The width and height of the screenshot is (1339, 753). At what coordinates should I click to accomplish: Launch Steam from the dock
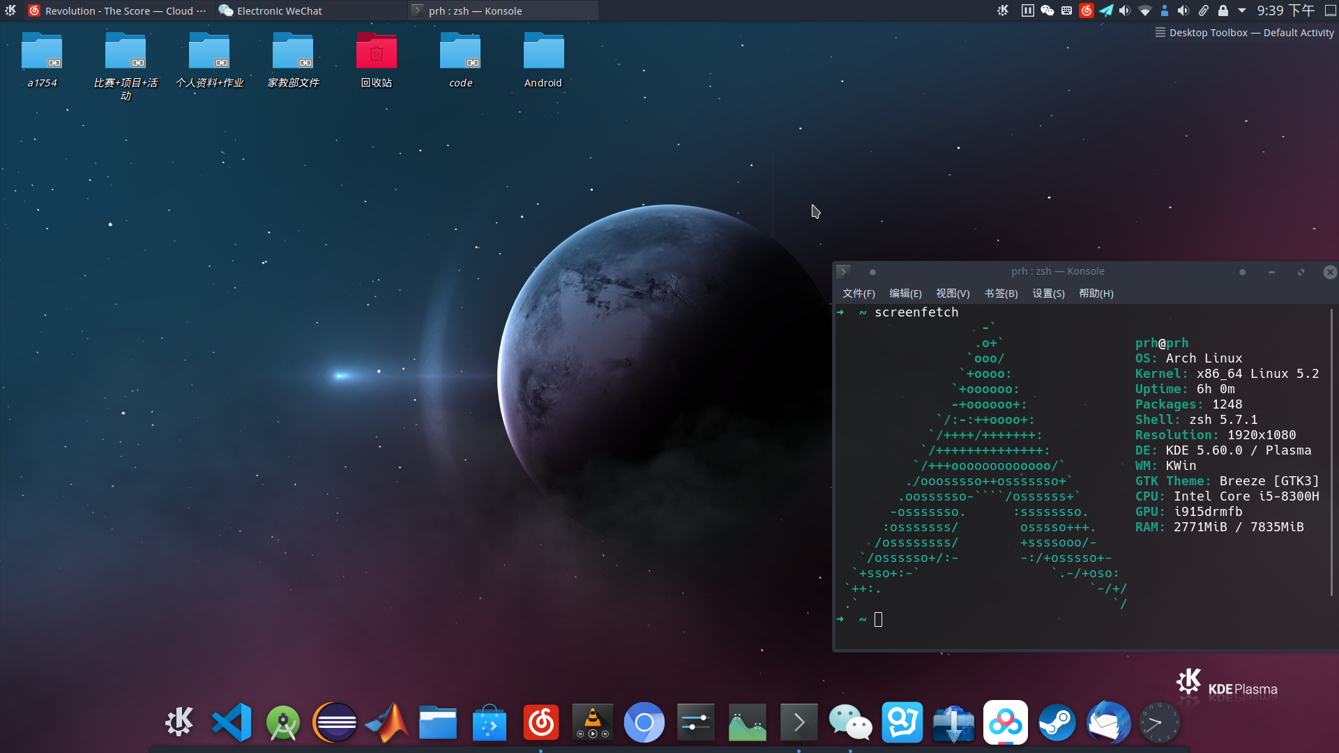click(1057, 722)
